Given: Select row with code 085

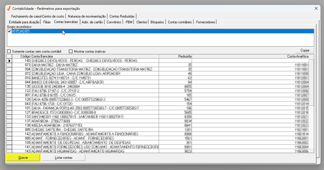Looking at the screenshot, I should [x=158, y=130].
